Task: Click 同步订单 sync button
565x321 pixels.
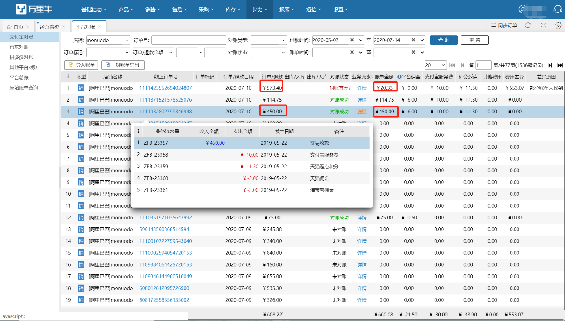Action: tap(504, 26)
